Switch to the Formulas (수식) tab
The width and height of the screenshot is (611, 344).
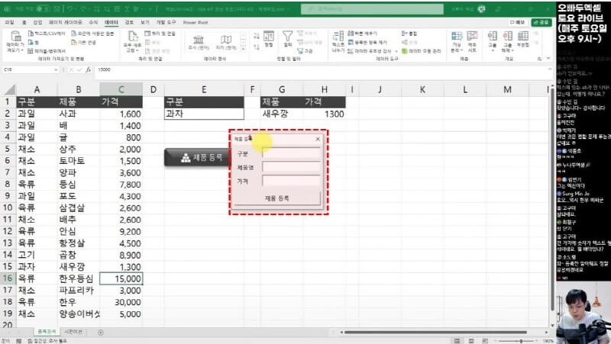[93, 23]
